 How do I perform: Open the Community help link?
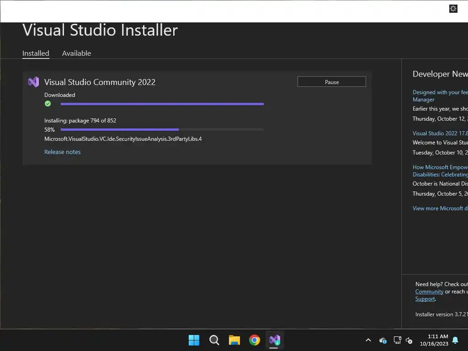pos(429,292)
